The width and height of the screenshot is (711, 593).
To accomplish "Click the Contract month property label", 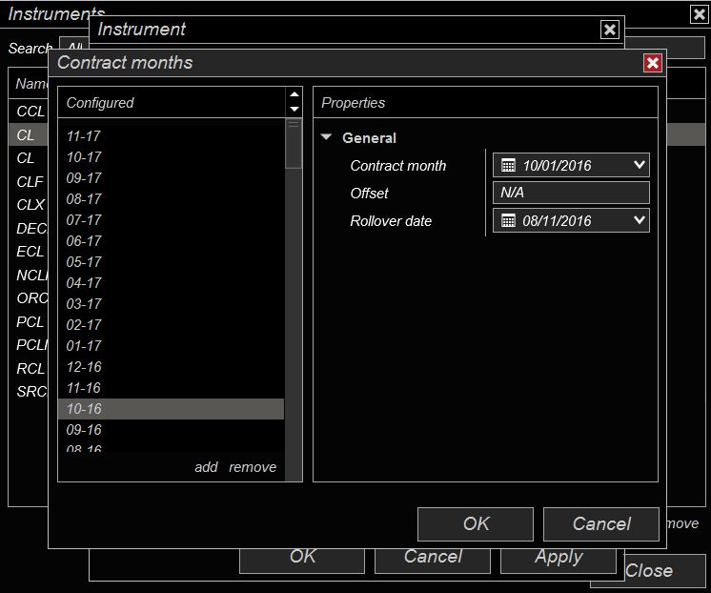I will click(398, 166).
